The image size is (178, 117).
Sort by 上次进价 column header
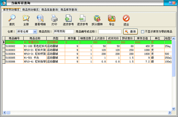[100, 38]
